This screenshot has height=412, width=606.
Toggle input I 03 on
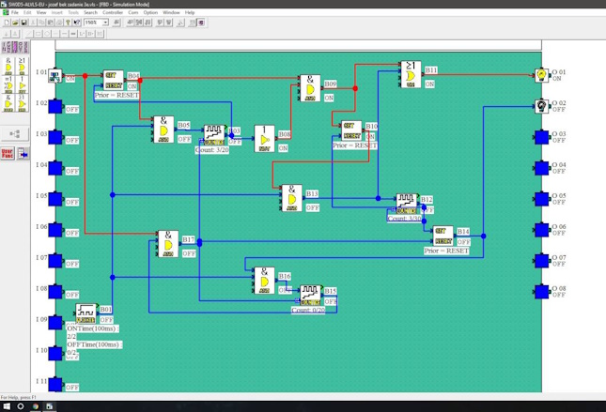pyautogui.click(x=54, y=137)
